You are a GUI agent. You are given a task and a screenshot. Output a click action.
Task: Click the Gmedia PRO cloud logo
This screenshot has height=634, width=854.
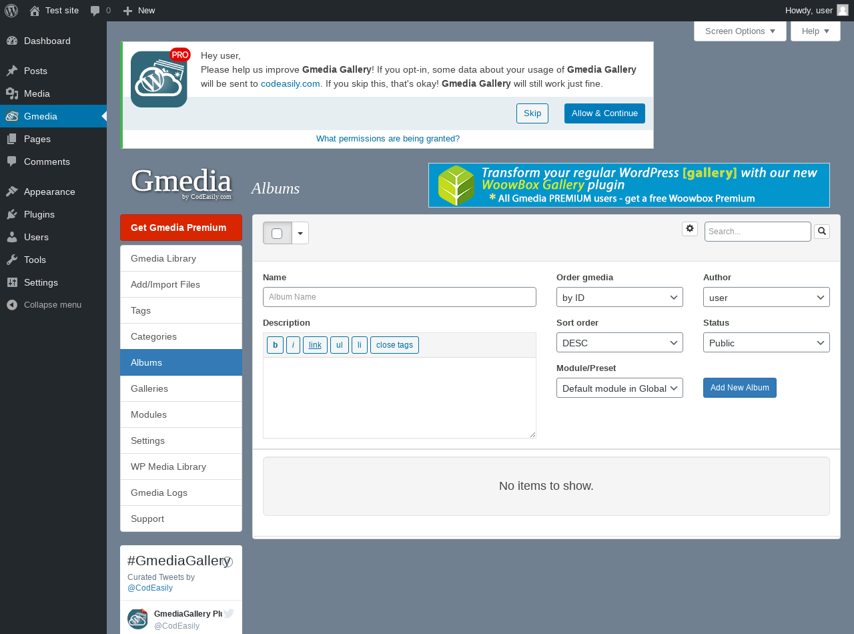(159, 78)
